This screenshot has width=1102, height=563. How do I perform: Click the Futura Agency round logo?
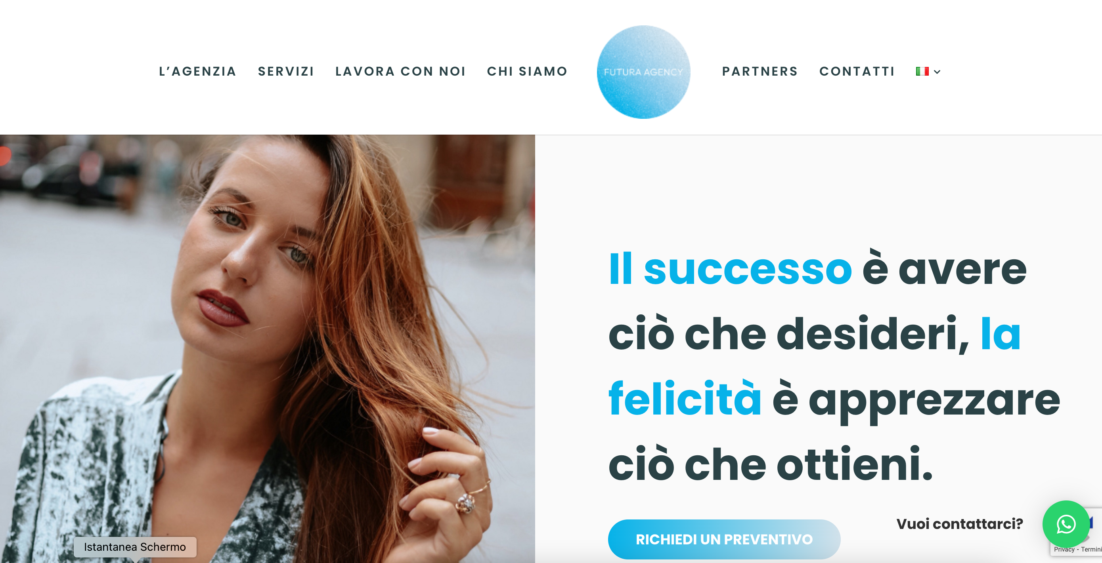point(643,72)
